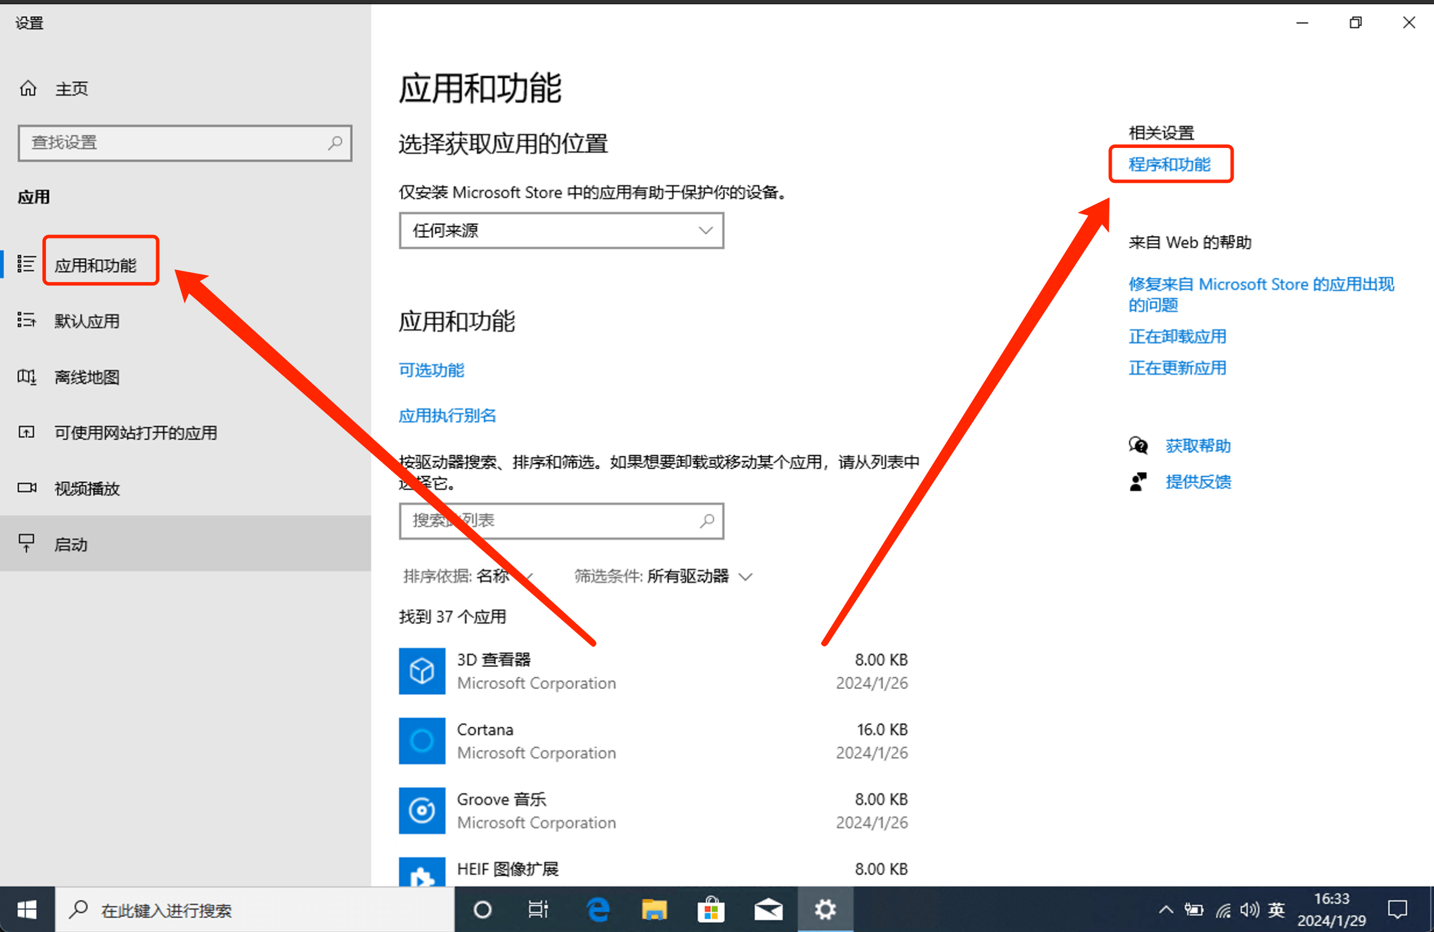Open the 筛选条件 所有驱动器 filter dropdown
Screen dimensions: 1434x932
(x=663, y=576)
